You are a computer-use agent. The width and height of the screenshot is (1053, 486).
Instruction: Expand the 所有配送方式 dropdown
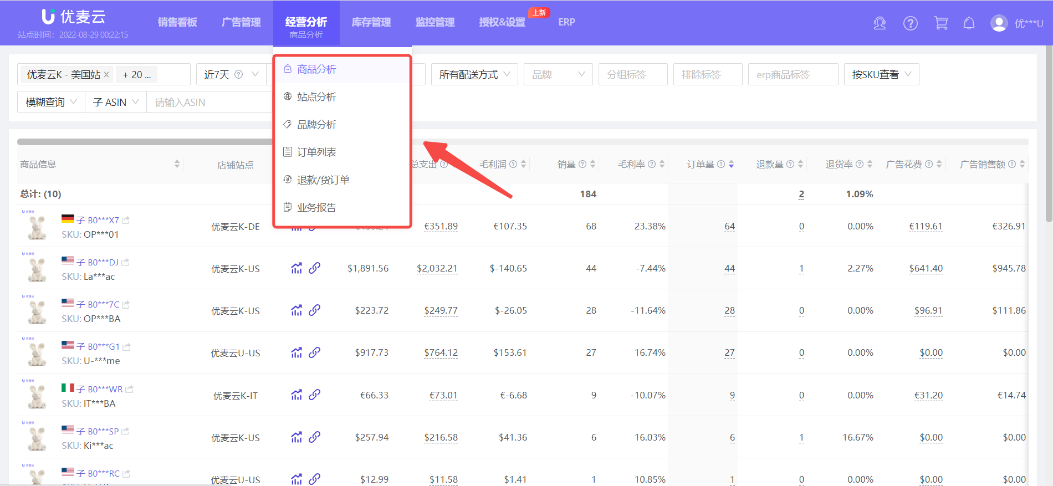(474, 74)
